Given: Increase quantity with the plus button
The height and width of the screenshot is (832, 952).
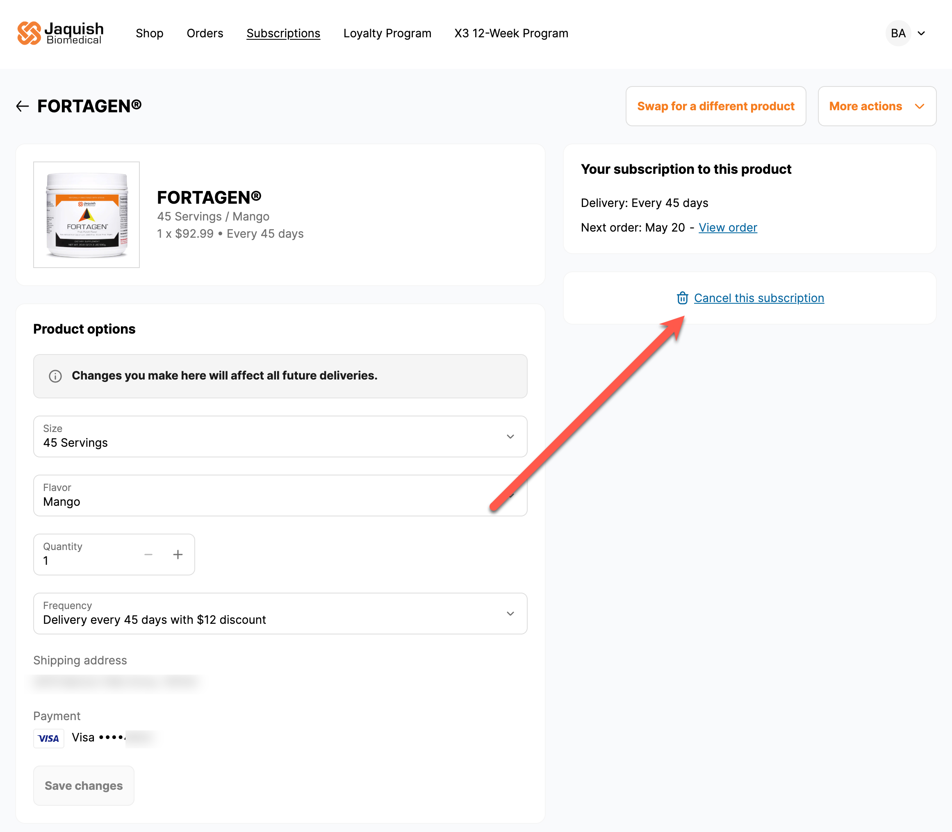Looking at the screenshot, I should (x=178, y=555).
